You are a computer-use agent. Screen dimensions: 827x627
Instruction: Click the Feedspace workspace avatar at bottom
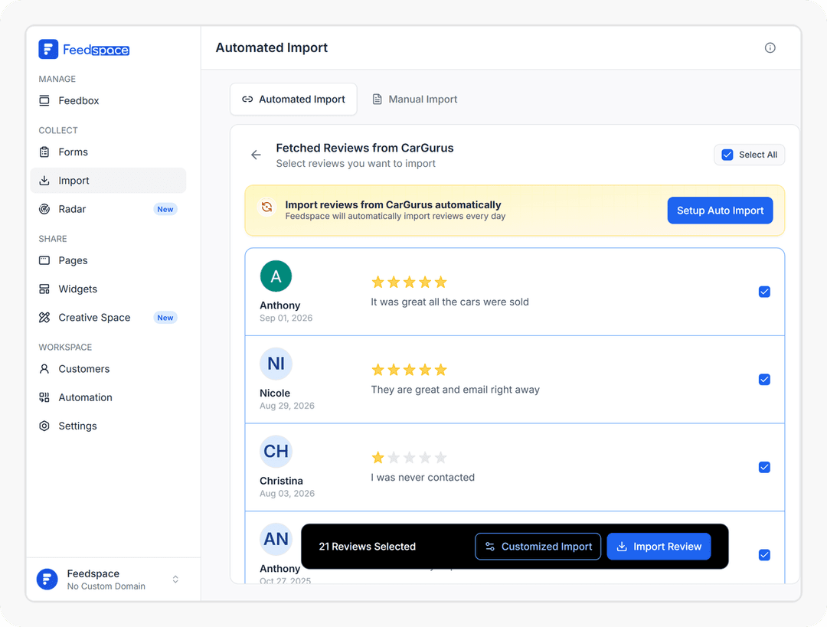coord(47,580)
